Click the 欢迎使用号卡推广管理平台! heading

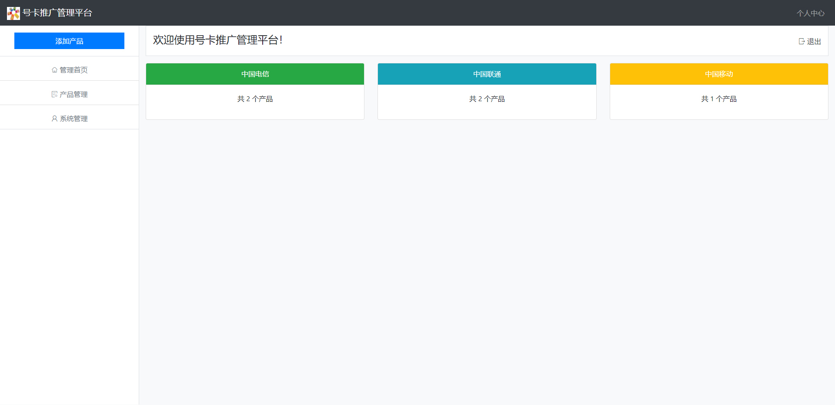(218, 40)
